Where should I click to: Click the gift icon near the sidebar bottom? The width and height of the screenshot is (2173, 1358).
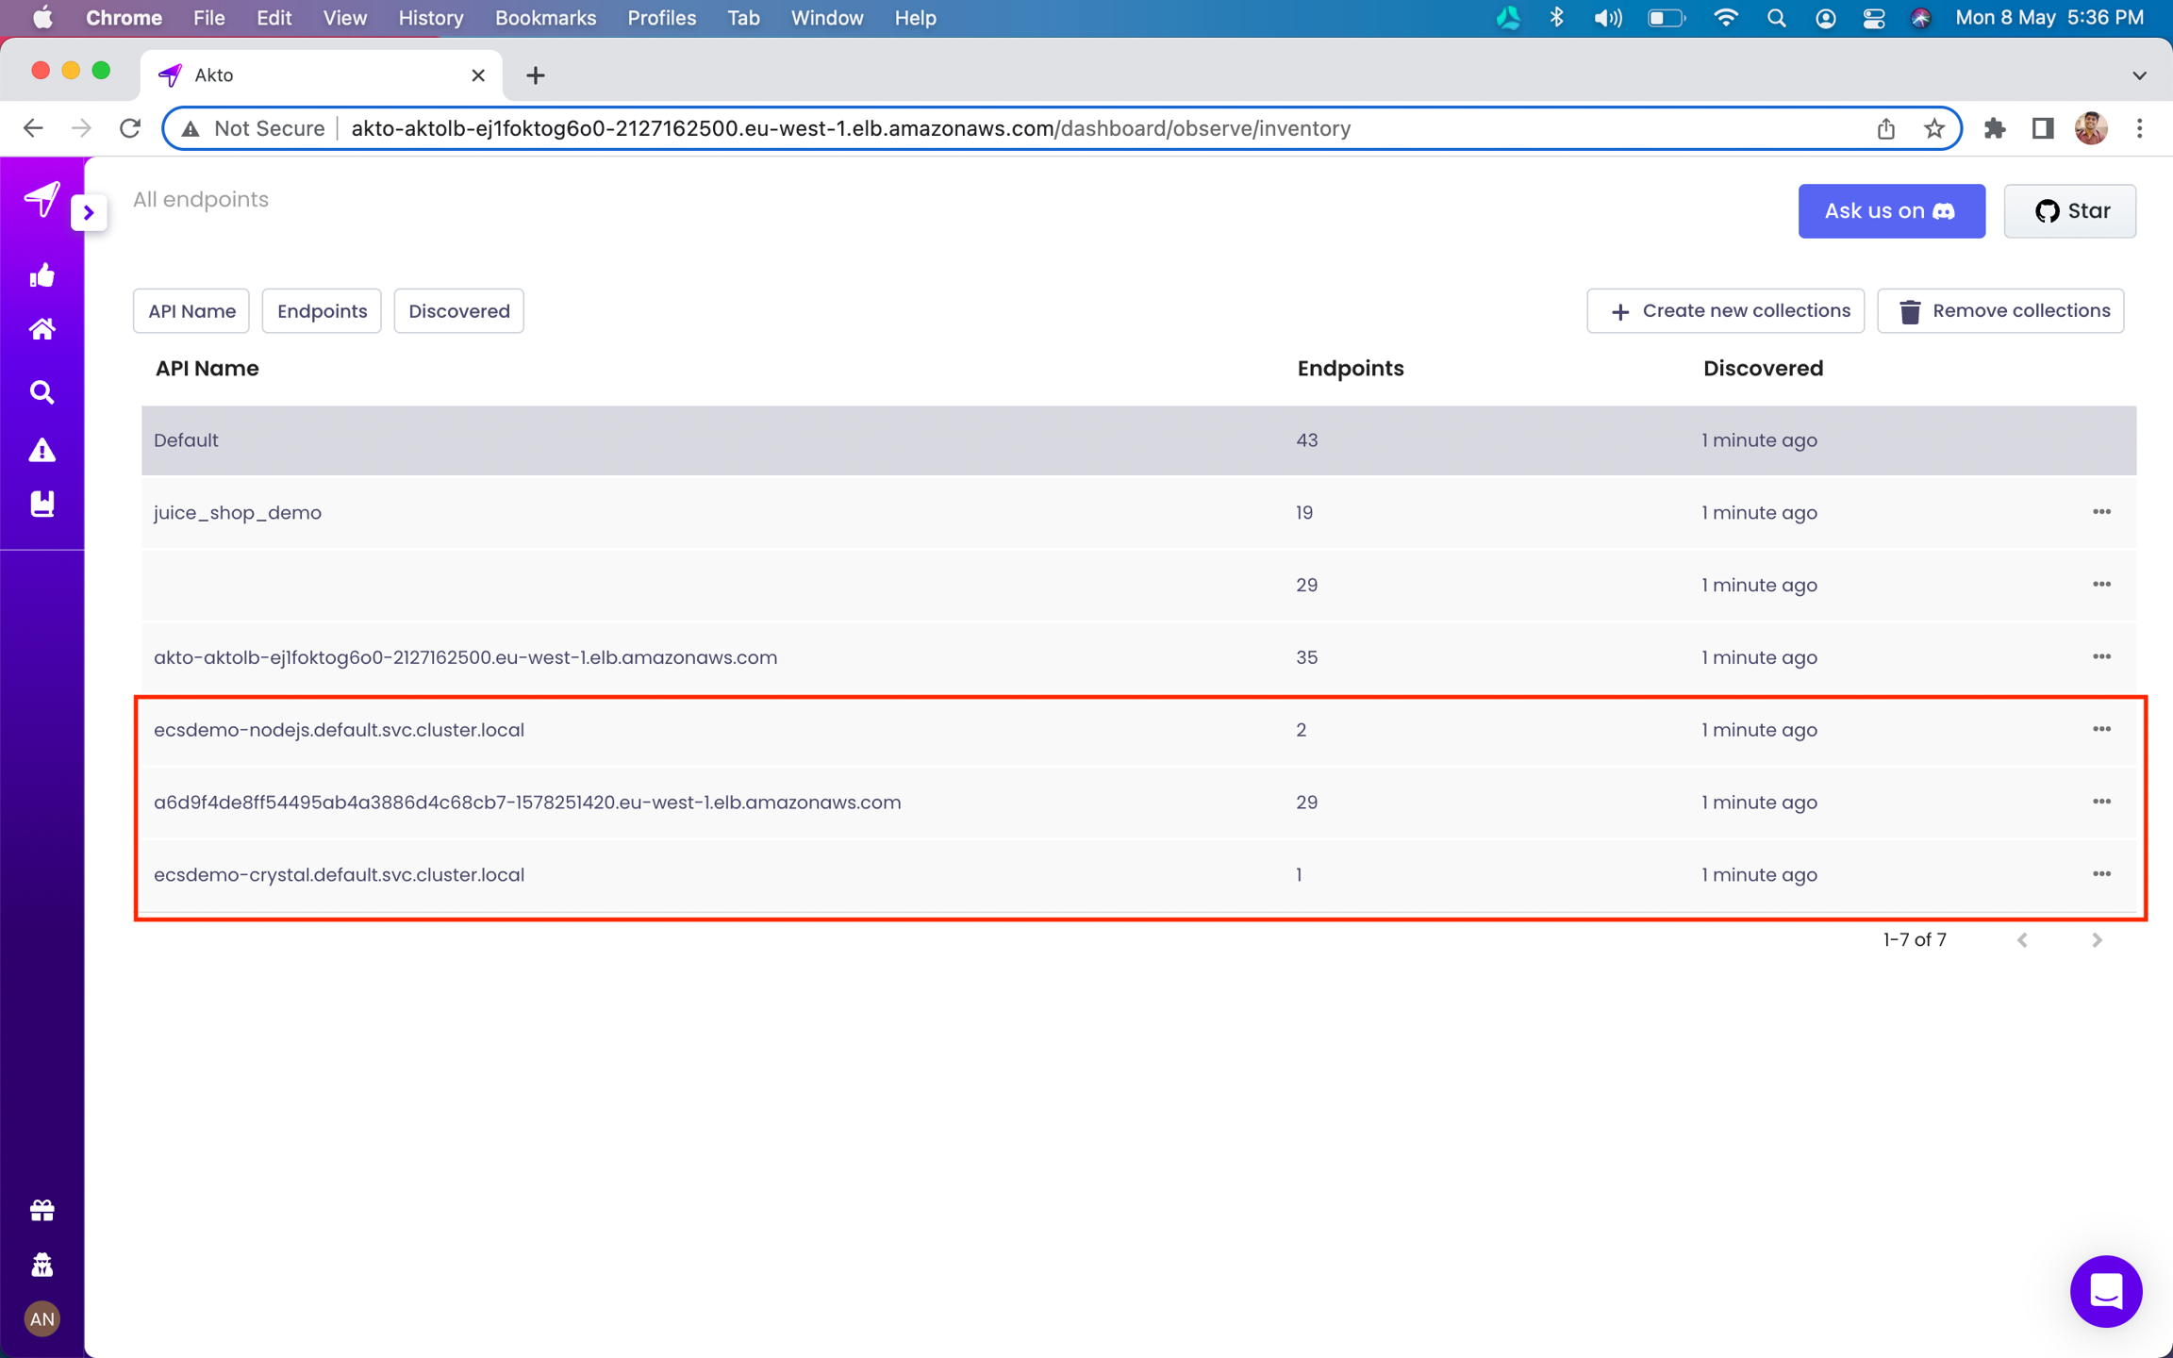tap(41, 1210)
